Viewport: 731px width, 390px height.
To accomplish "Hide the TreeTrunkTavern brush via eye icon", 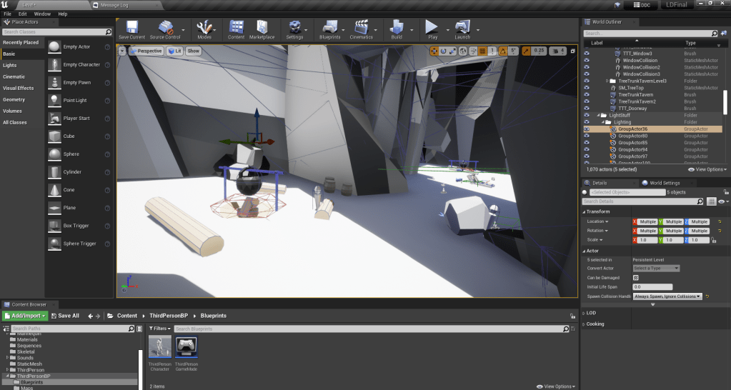I will (587, 95).
